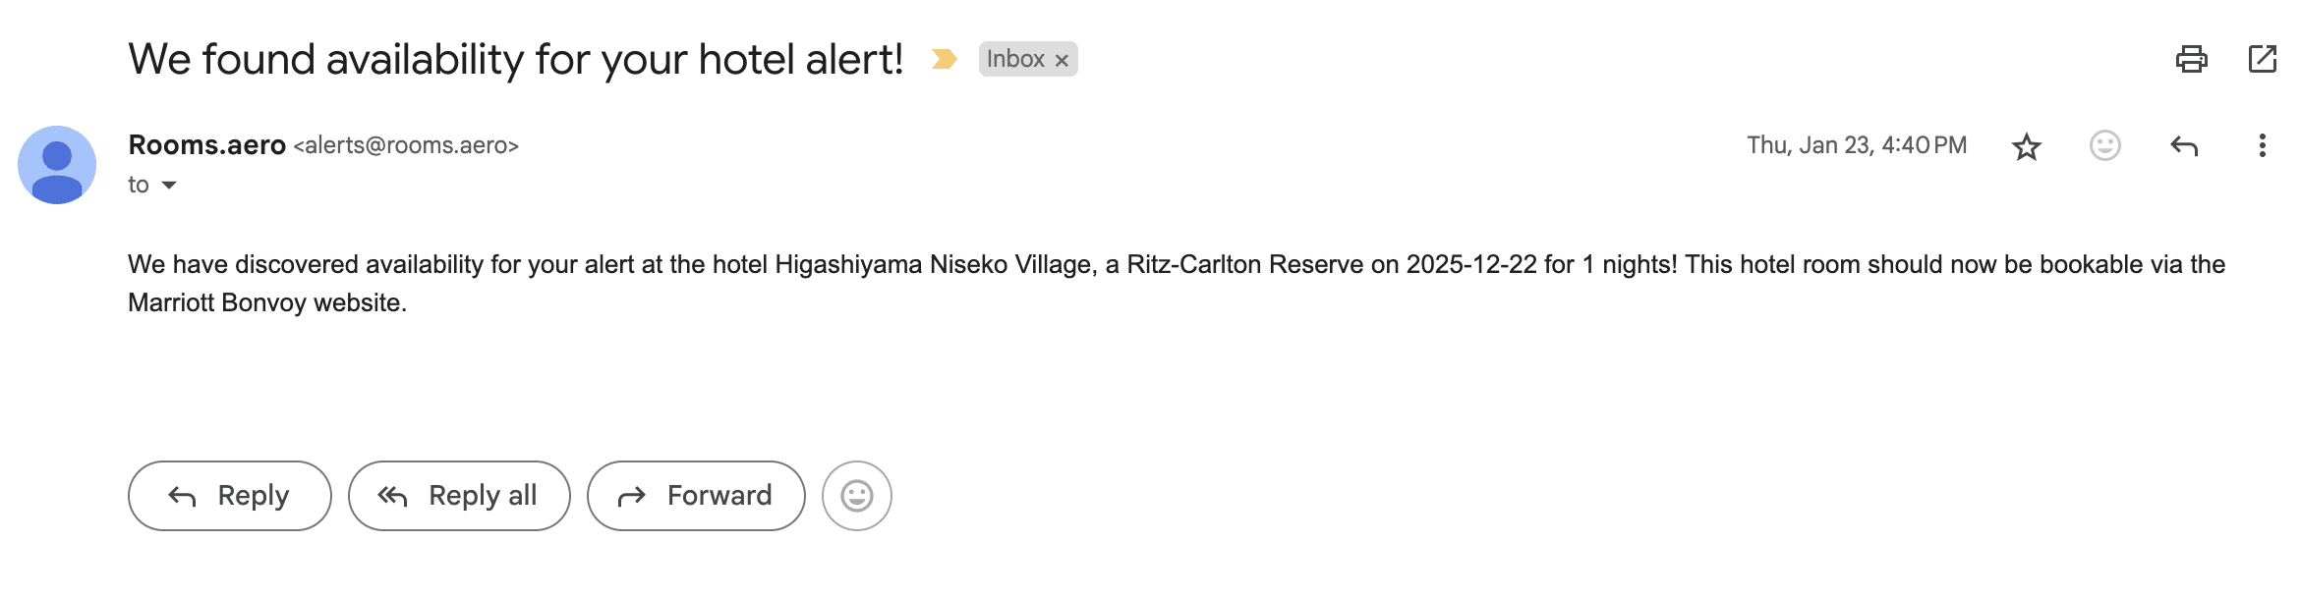Screen dimensions: 2300x597
Task: Open the emoji reaction picker beside Forward
Action: click(856, 496)
